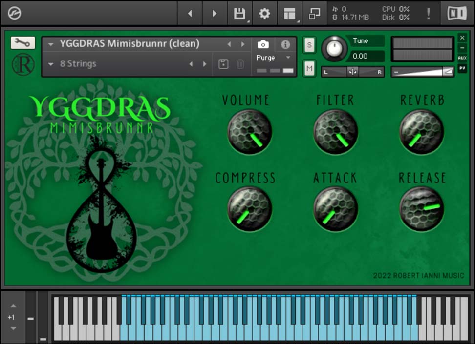Image resolution: width=475 pixels, height=344 pixels.
Task: Close the instrument with X button
Action: pyautogui.click(x=462, y=38)
